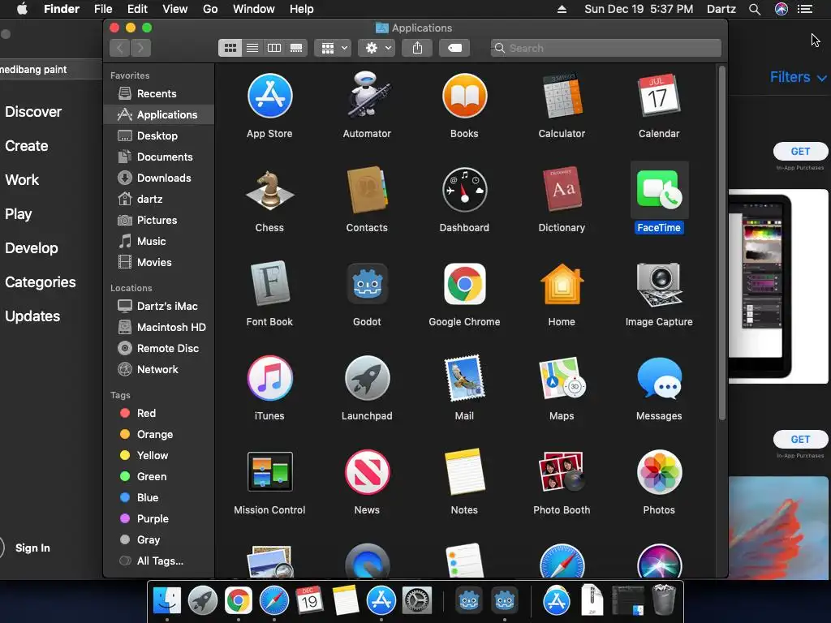831x623 pixels.
Task: Select the Mission Control app icon
Action: 269,471
